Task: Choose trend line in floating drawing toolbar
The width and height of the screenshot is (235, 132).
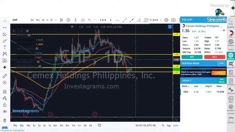Action: pos(124,20)
